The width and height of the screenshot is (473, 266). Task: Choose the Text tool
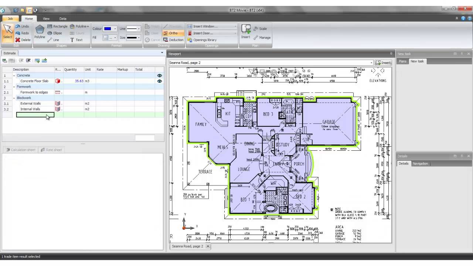point(76,40)
